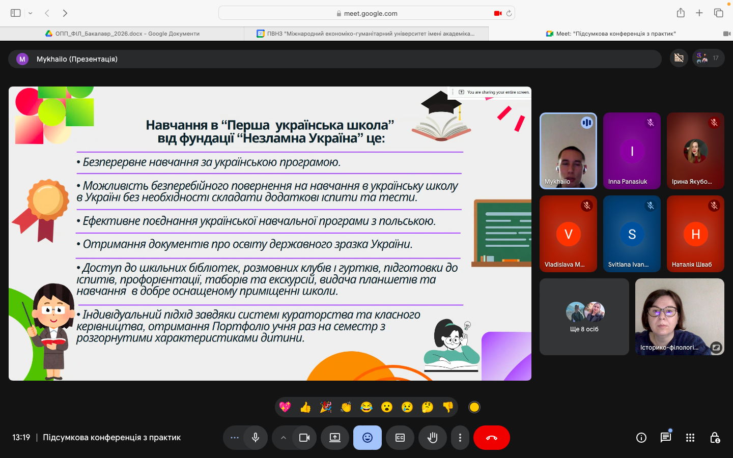Expand camera device options chevron
The height and width of the screenshot is (458, 733).
click(x=284, y=438)
